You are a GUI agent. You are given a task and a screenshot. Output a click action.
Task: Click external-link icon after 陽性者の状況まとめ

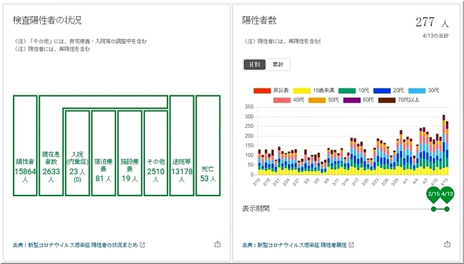click(142, 245)
